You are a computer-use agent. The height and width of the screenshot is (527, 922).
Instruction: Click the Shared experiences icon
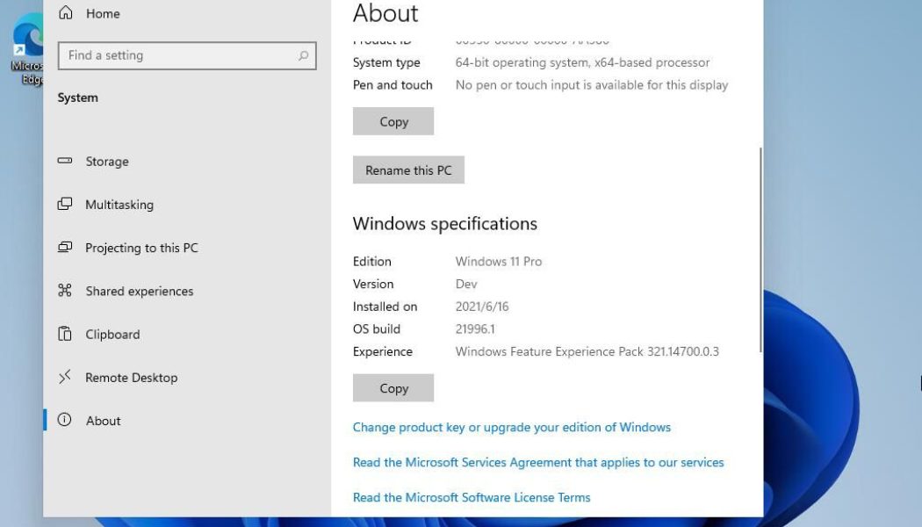tap(63, 290)
